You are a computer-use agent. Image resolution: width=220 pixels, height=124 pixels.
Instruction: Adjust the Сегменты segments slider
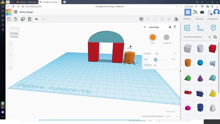click(x=155, y=65)
